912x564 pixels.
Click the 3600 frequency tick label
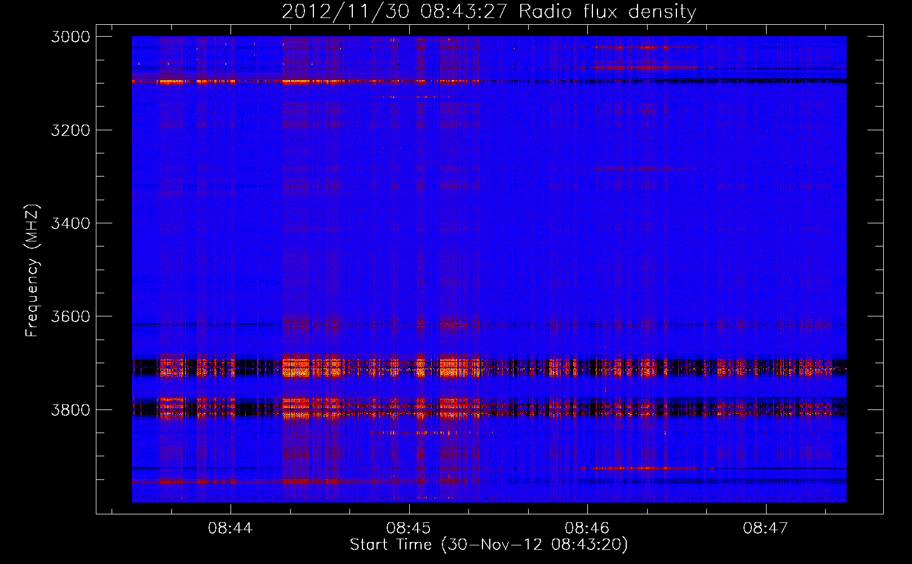coord(70,316)
